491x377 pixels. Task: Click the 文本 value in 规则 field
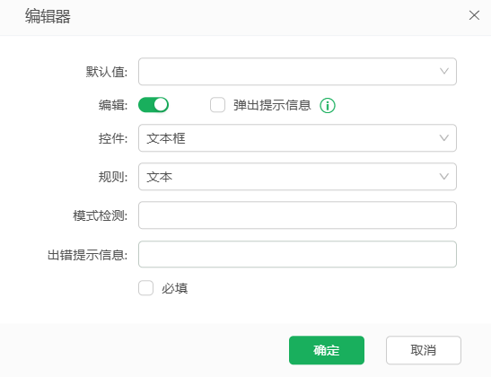[x=160, y=177]
